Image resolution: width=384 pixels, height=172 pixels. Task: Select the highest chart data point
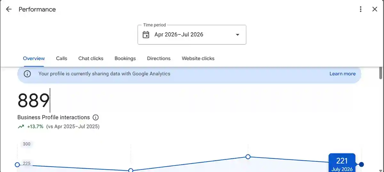248,157
